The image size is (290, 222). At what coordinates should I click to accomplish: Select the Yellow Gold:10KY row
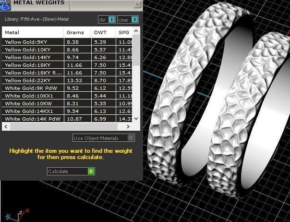[67, 49]
